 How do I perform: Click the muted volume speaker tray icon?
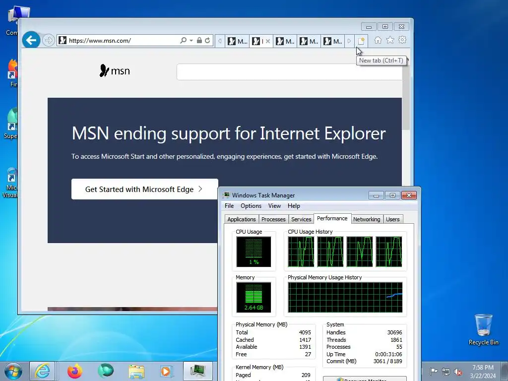click(458, 372)
